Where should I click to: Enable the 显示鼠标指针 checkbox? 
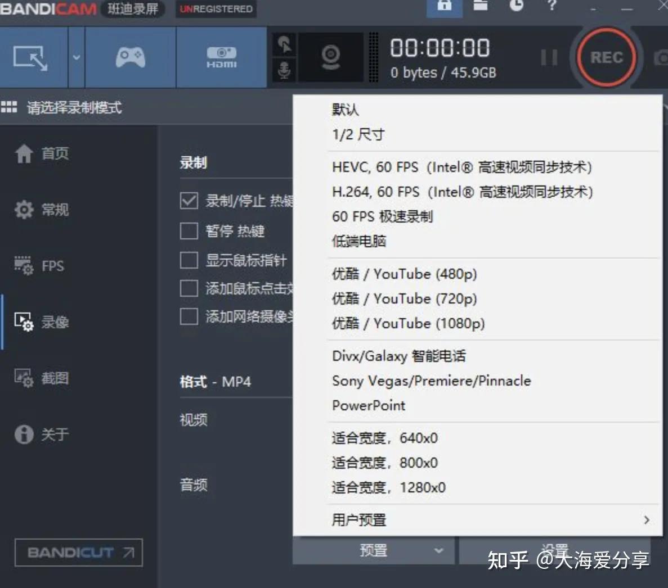click(x=189, y=260)
